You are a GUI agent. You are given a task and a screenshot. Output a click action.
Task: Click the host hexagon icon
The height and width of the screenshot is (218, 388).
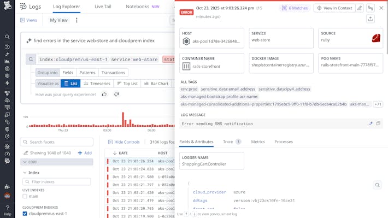coord(186,42)
